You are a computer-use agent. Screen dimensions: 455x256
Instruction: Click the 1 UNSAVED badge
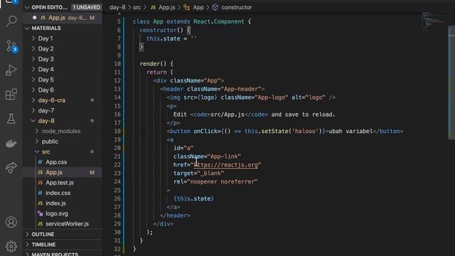(86, 7)
